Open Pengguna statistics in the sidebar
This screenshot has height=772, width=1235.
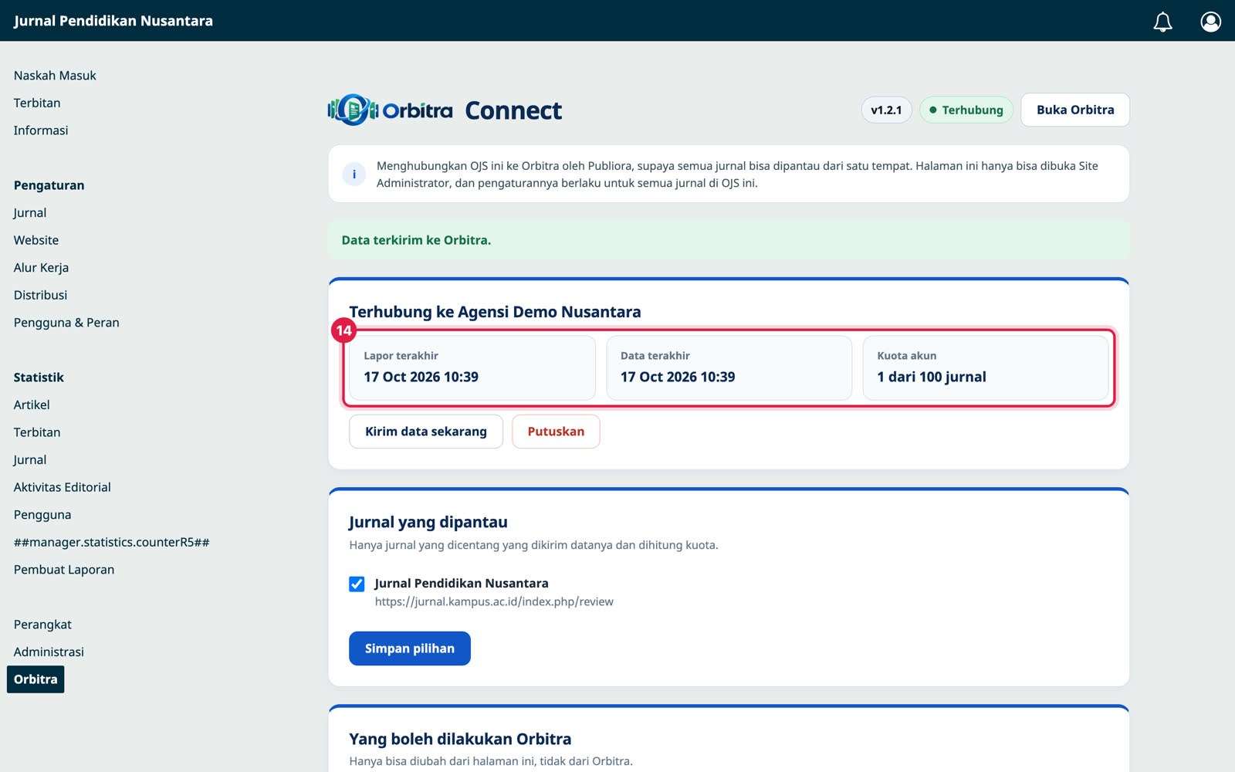42,515
